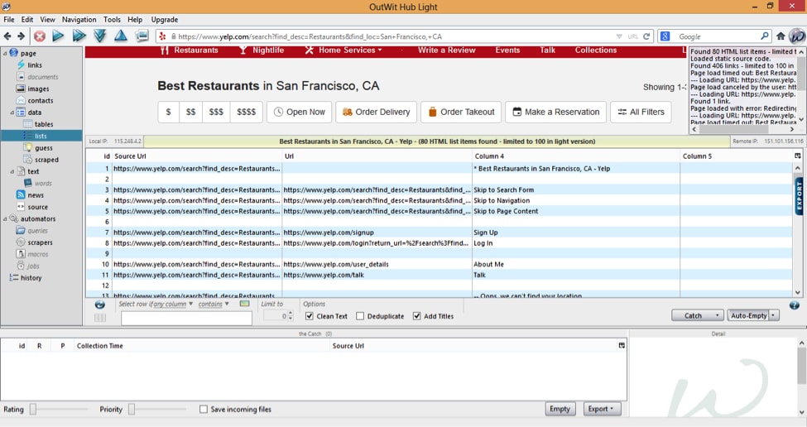Screen dimensions: 807x427
Task: Click the blue upward triangle toolbar icon
Action: coord(121,36)
